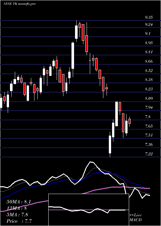This screenshot has height=226, width=161.
Task: Click the 7.36 price axis label
Action: 149,144
